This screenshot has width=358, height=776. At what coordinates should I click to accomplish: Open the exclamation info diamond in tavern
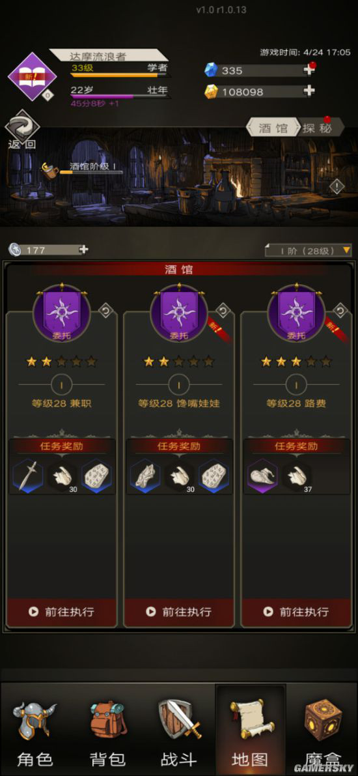(337, 186)
